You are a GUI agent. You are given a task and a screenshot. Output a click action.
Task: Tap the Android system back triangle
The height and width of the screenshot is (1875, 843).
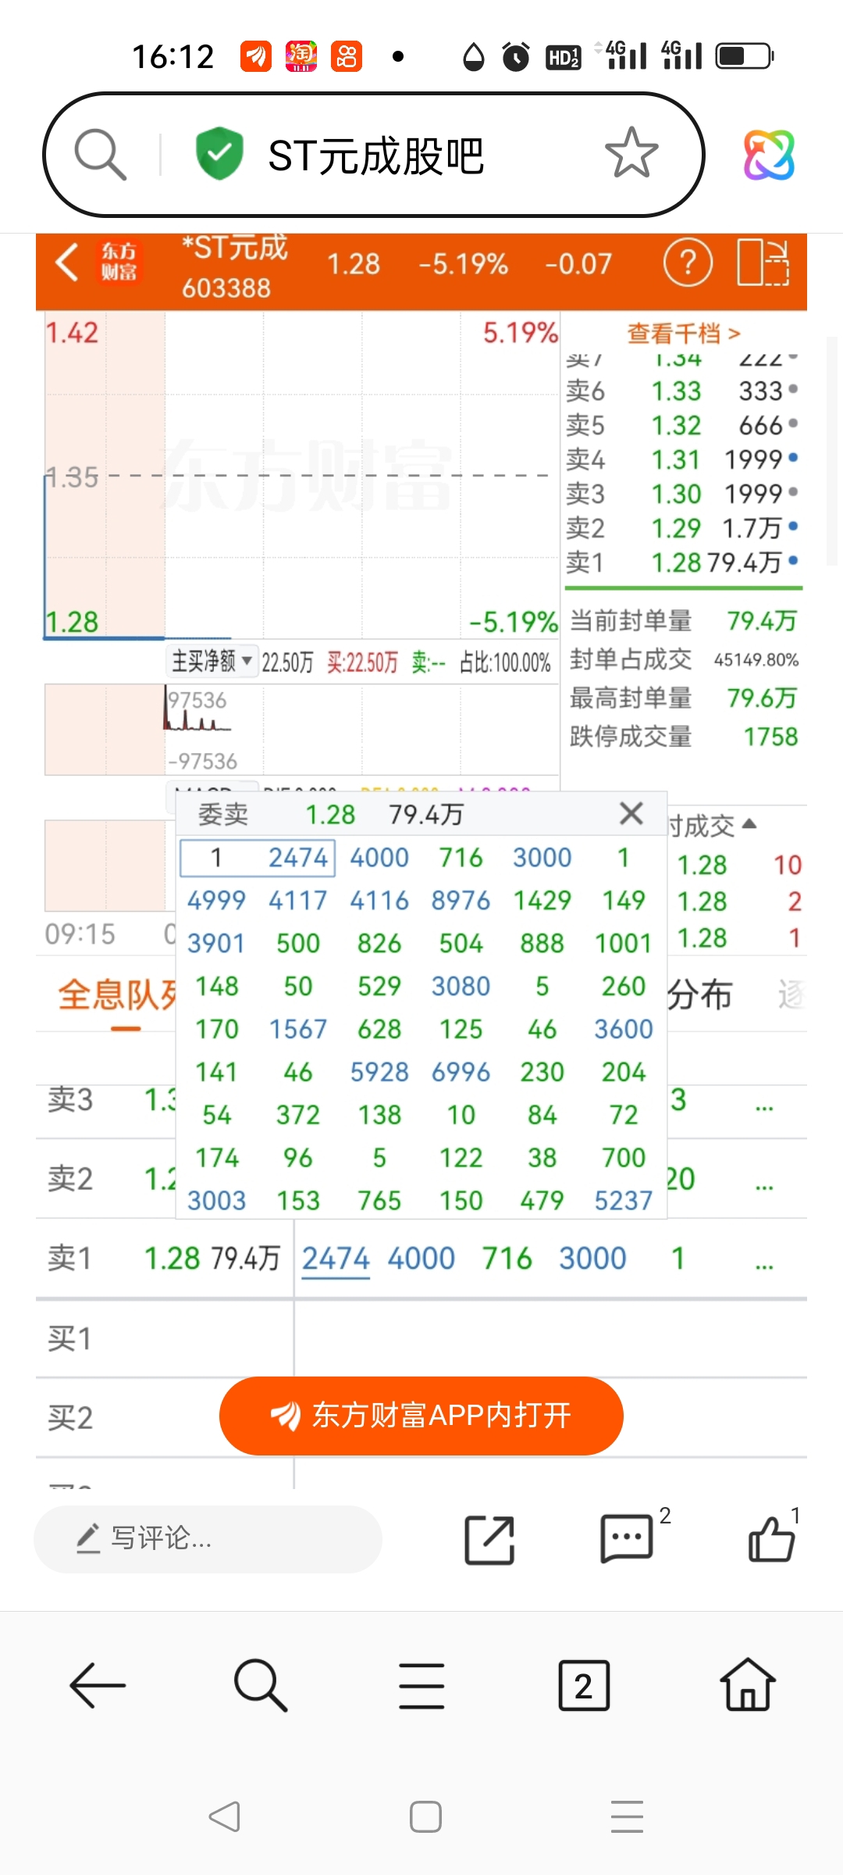click(x=225, y=1816)
